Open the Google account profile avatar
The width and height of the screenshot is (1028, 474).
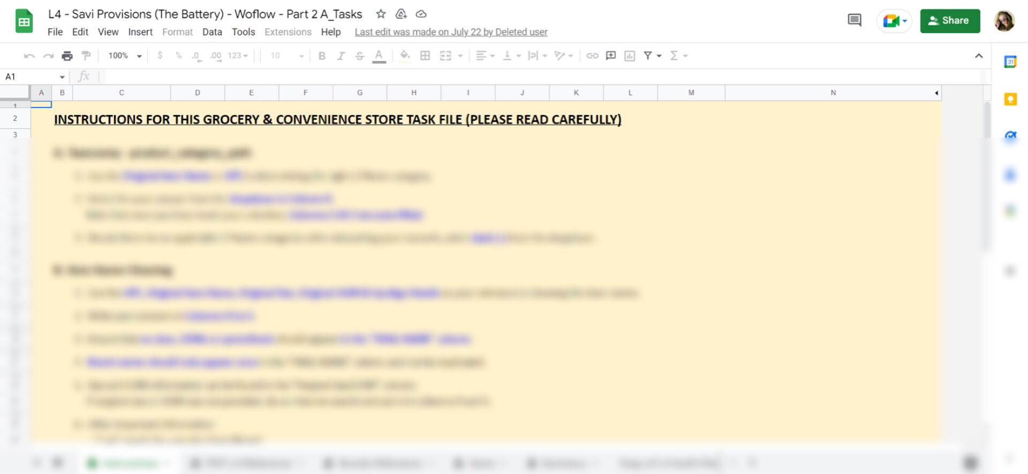coord(1004,21)
